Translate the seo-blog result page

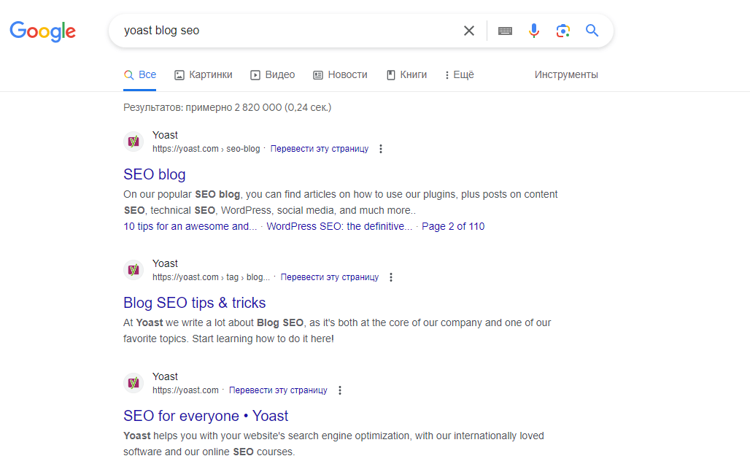coord(320,149)
